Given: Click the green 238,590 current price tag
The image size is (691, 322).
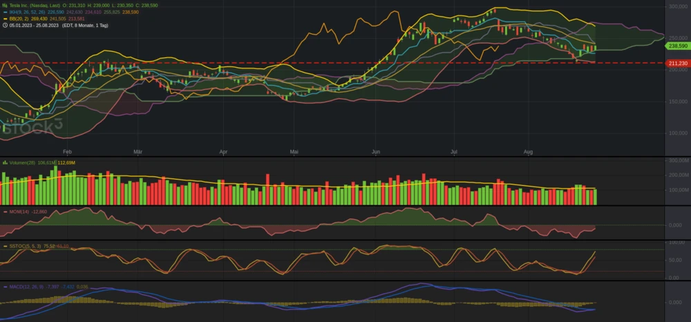Looking at the screenshot, I should coord(676,46).
